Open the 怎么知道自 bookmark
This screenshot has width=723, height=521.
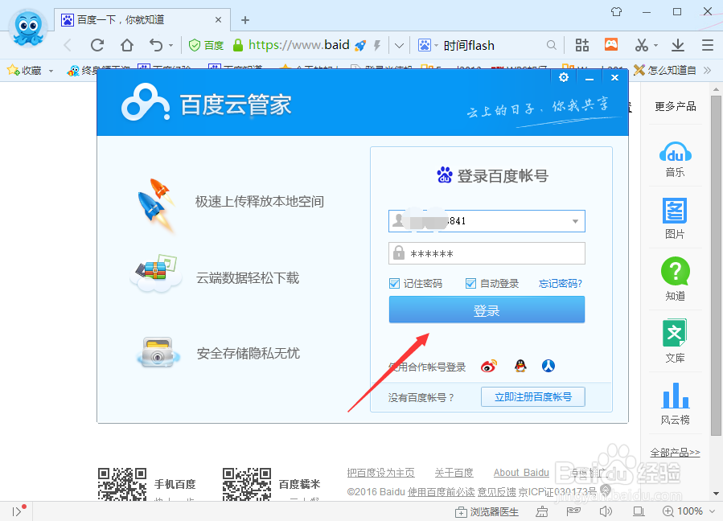pyautogui.click(x=664, y=70)
